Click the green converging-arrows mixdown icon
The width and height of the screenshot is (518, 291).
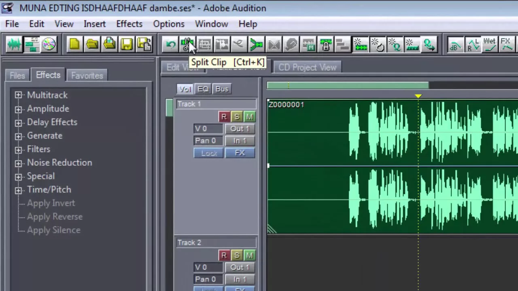click(256, 44)
